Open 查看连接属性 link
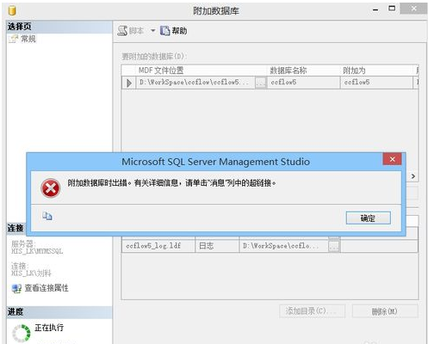 47,288
